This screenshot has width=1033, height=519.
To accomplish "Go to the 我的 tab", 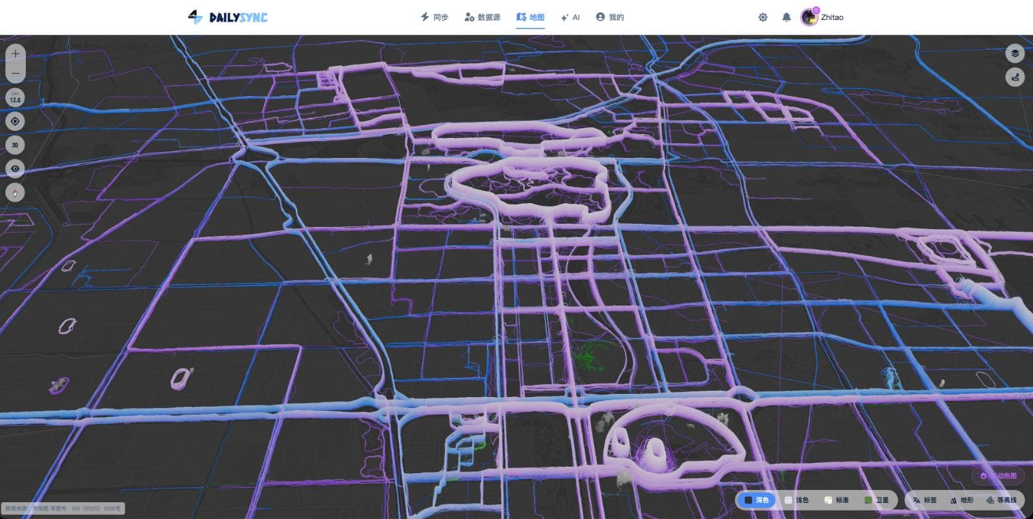I will [610, 17].
